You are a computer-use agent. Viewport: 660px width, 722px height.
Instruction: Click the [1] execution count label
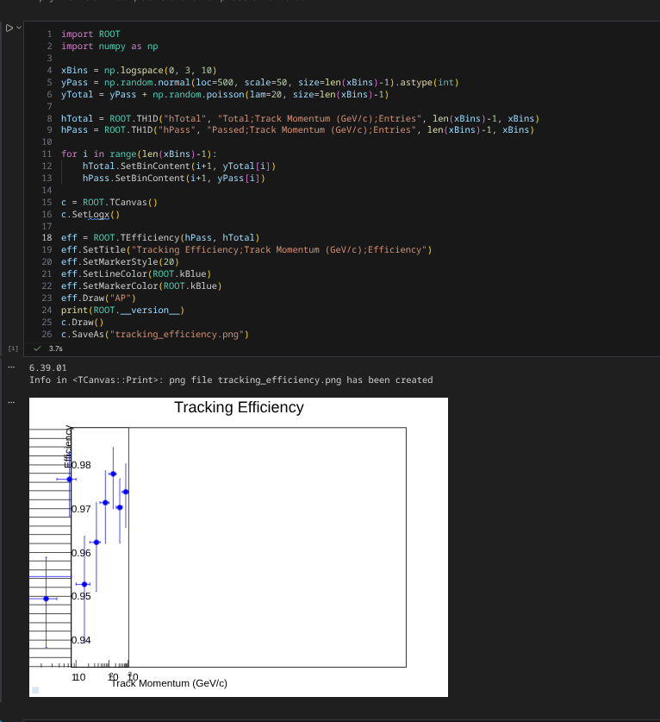[12, 348]
